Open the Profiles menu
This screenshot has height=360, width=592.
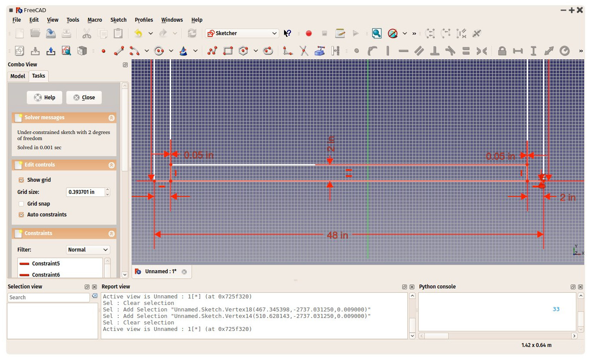tap(144, 20)
